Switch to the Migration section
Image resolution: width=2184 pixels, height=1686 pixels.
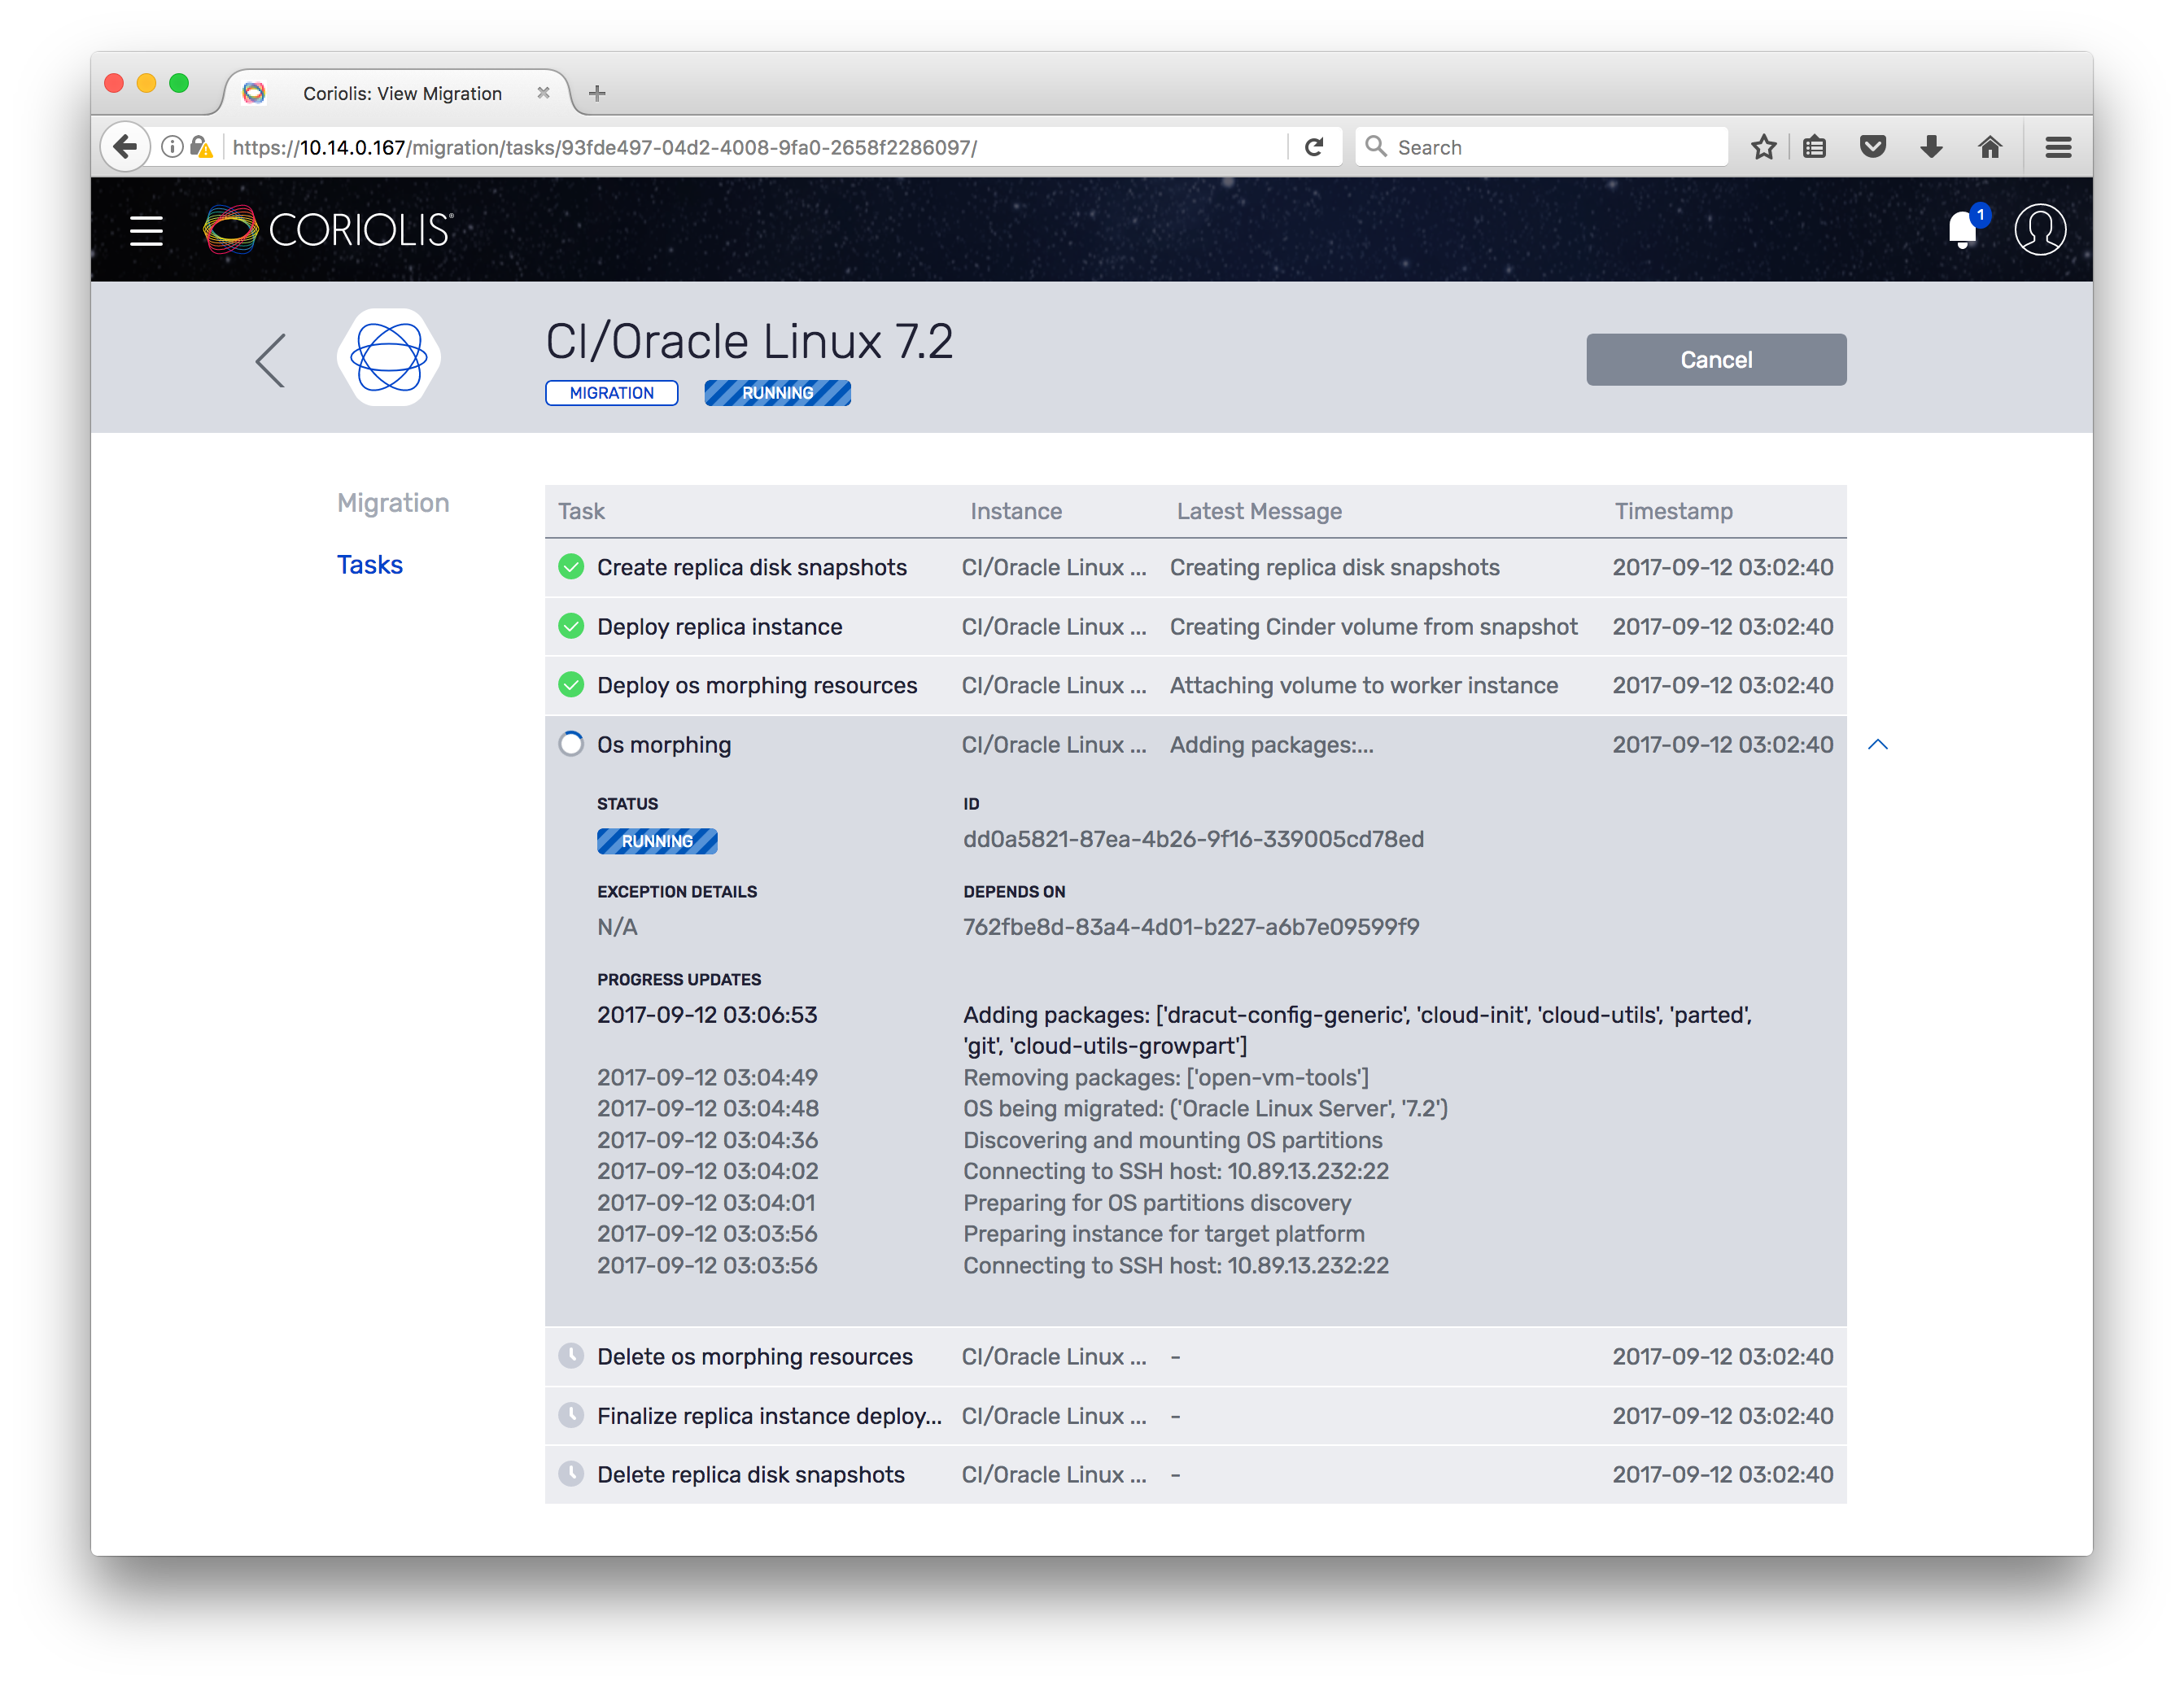[x=393, y=503]
